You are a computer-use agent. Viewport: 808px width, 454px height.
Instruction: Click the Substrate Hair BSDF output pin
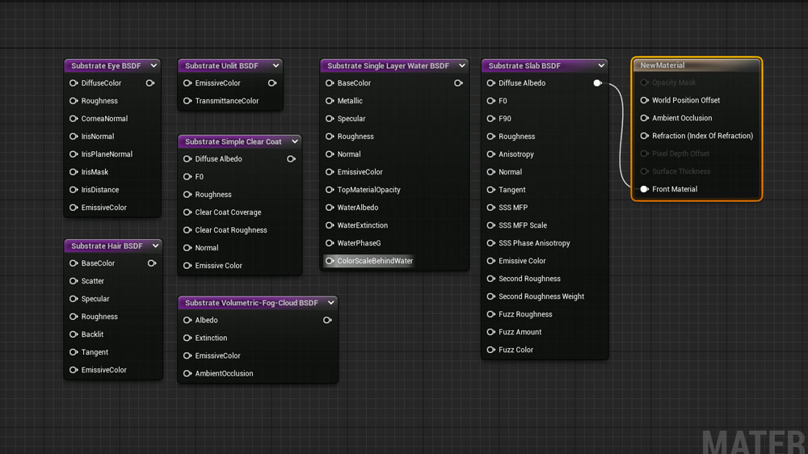tap(152, 263)
